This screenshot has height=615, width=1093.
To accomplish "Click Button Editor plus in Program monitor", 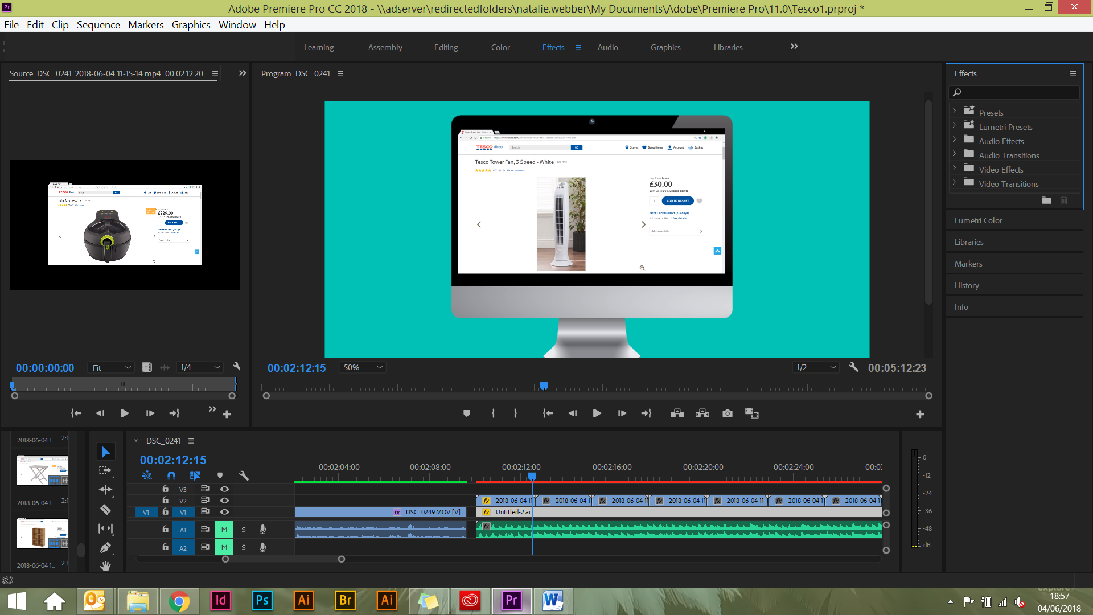I will [920, 415].
